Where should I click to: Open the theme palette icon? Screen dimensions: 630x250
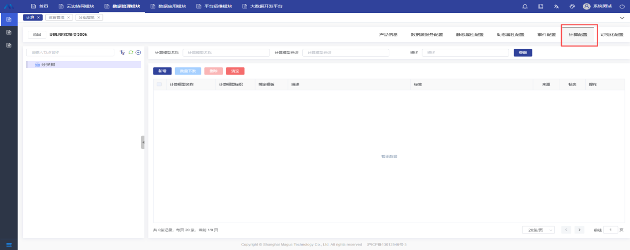coord(572,6)
